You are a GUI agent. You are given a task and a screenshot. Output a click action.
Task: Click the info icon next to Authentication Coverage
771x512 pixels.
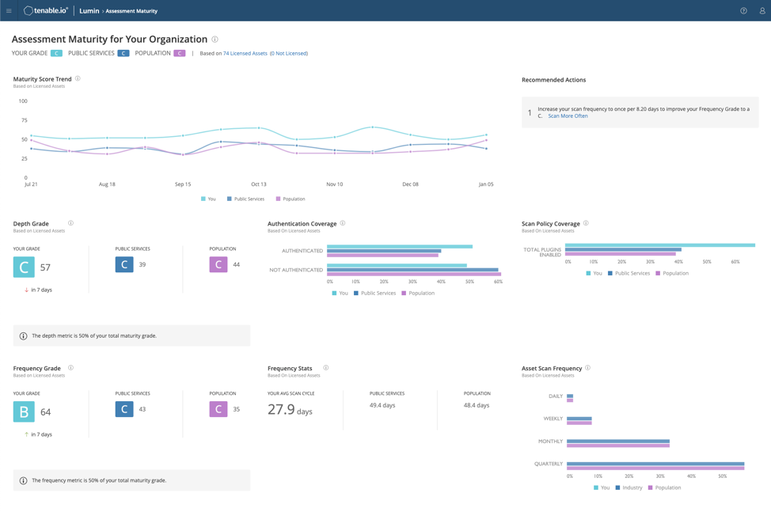tap(341, 223)
